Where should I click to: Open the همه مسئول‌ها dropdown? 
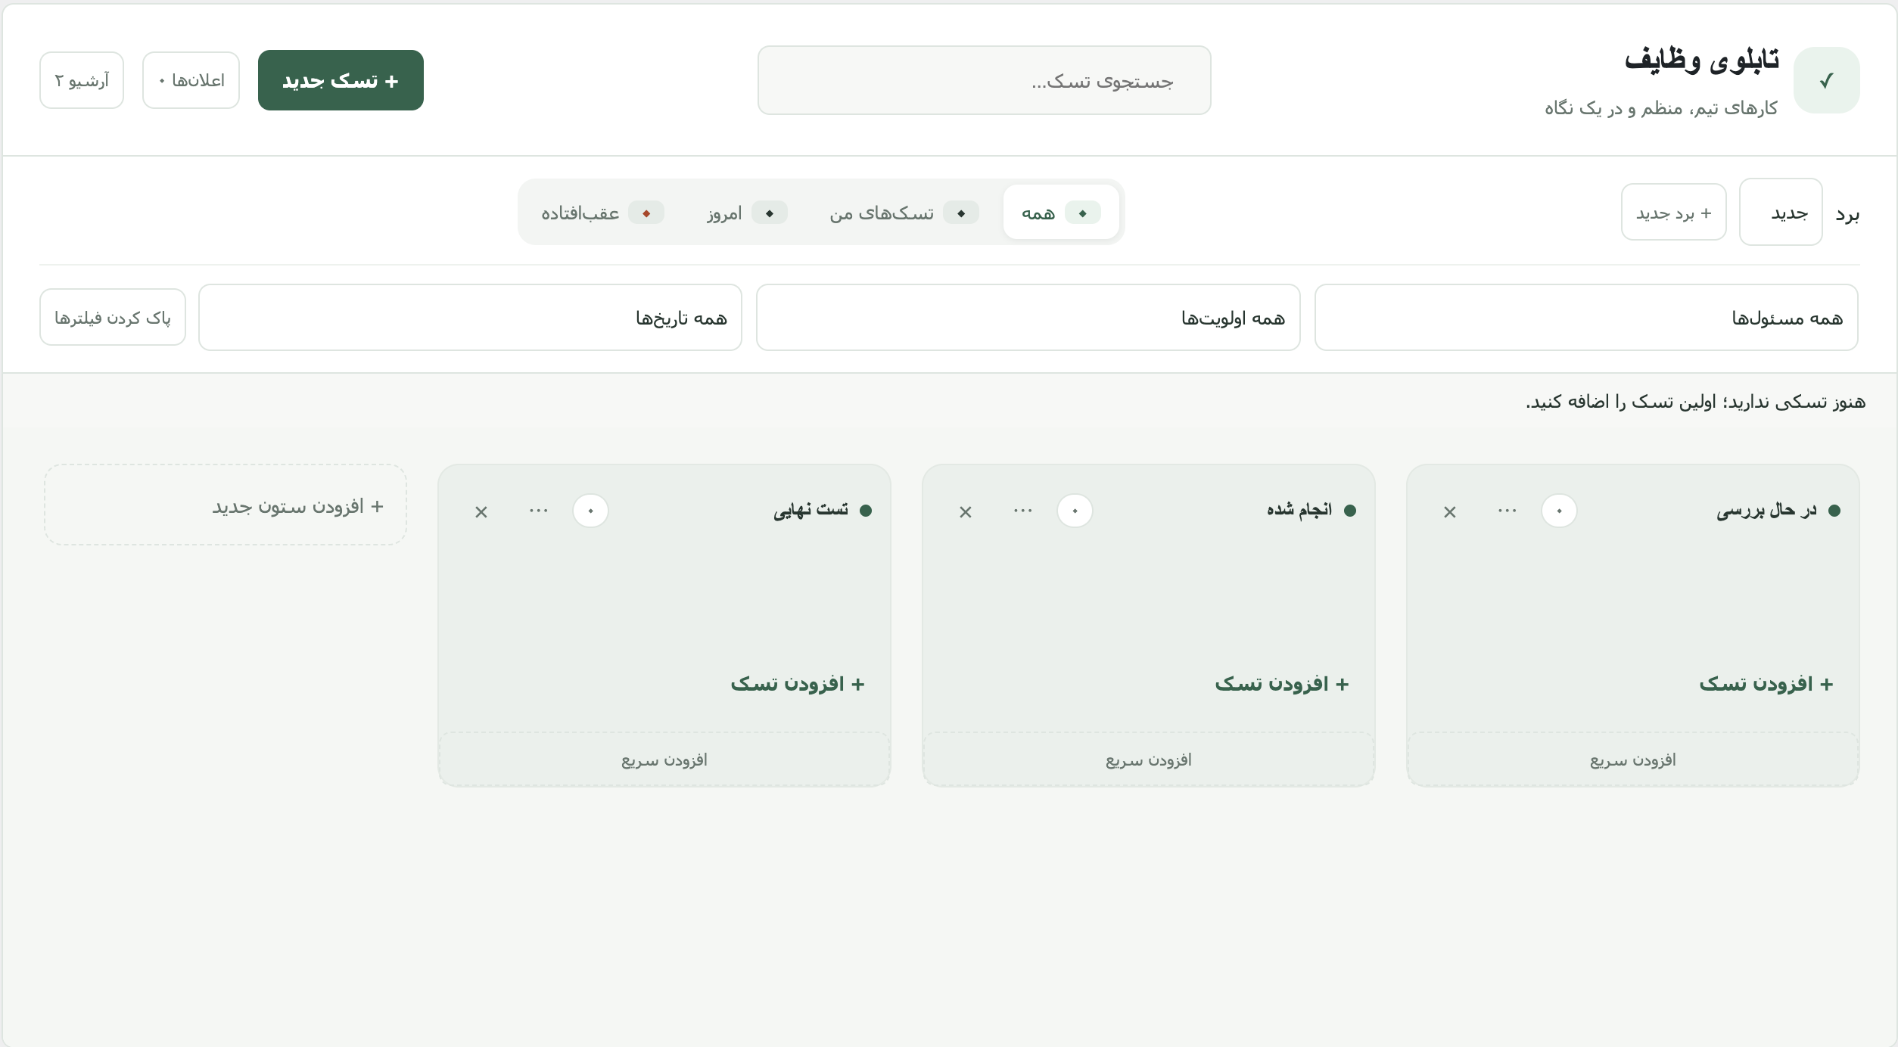1586,317
